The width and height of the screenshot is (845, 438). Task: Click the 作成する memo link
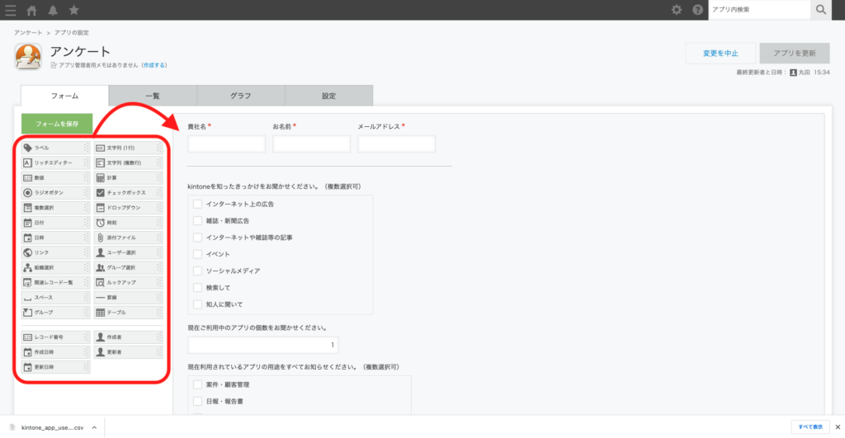153,64
